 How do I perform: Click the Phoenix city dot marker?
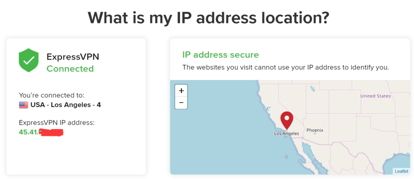point(315,134)
